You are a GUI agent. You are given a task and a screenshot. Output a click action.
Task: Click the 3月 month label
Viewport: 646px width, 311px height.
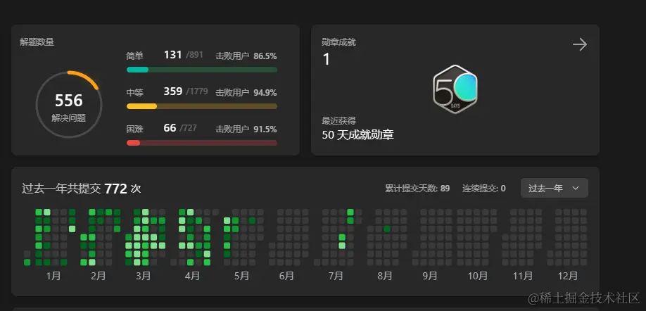143,276
